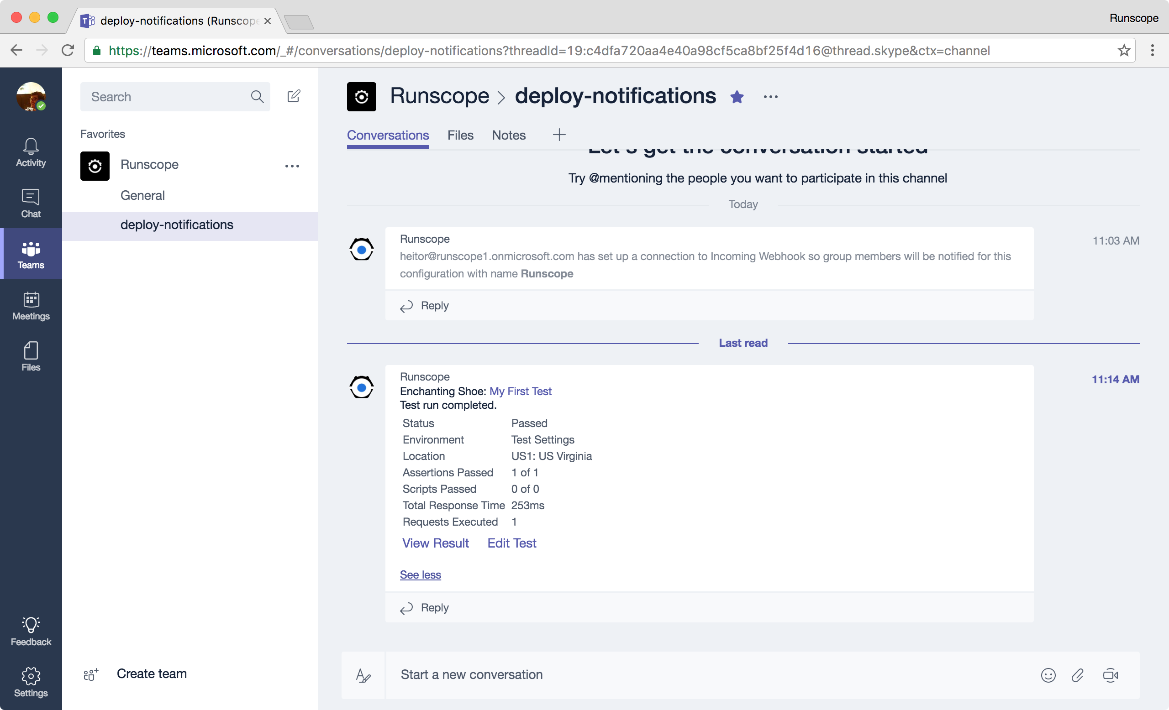Image resolution: width=1169 pixels, height=710 pixels.
Task: Click the US1: US Virginia location value
Action: 551,456
